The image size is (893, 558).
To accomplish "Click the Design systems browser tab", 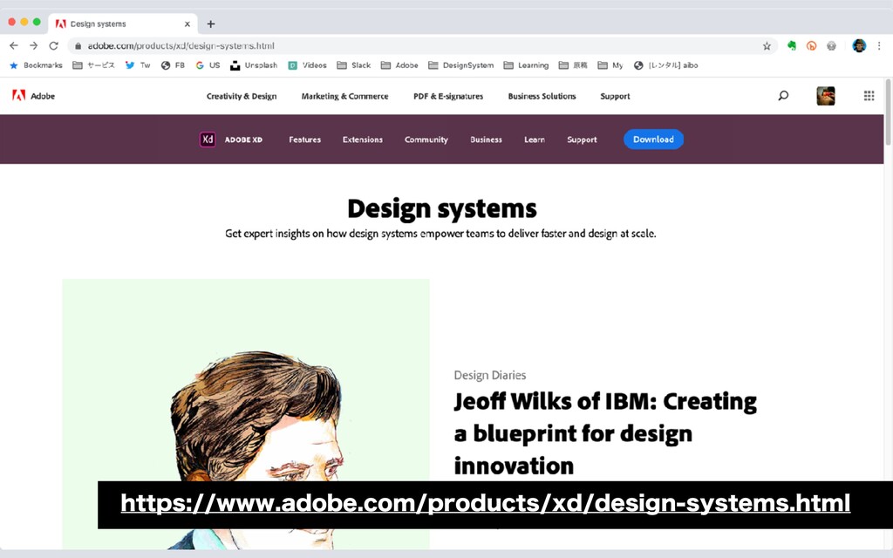I will coord(123,24).
